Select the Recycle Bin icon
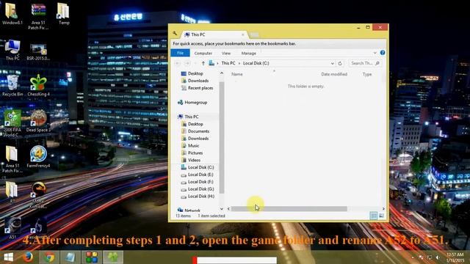 (12, 85)
